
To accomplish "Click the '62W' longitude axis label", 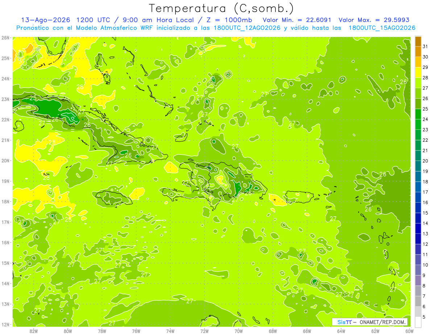I will [376, 331].
